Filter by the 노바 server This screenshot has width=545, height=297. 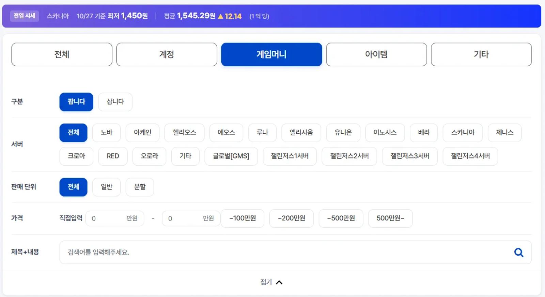106,133
